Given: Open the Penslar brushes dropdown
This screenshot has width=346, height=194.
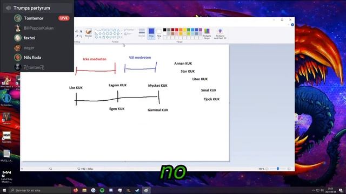Looking at the screenshot, I should (89, 33).
